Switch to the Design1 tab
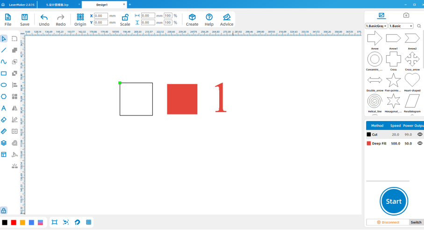 point(101,4)
